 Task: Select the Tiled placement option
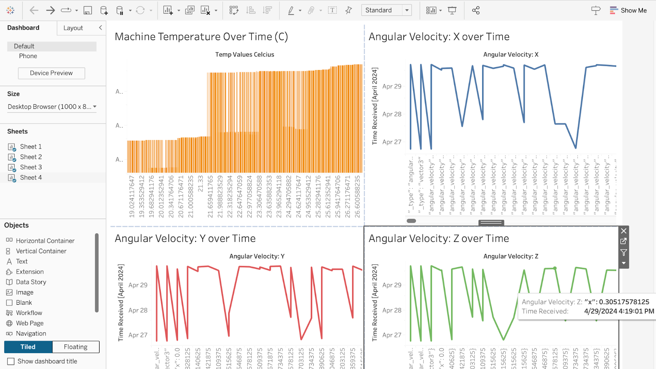(x=28, y=347)
